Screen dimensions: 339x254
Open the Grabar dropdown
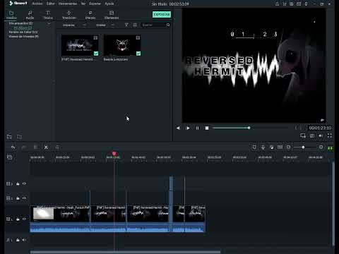click(105, 25)
